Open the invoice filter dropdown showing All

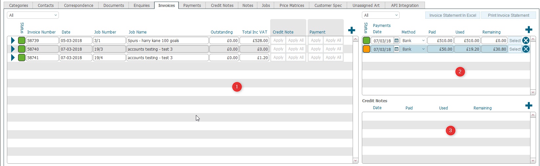(x=33, y=15)
